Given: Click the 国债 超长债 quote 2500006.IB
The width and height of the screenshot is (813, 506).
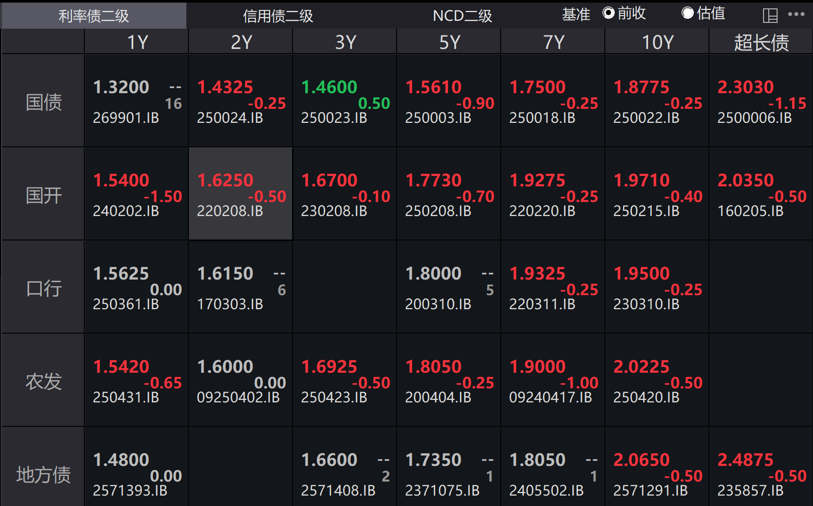Looking at the screenshot, I should [754, 118].
